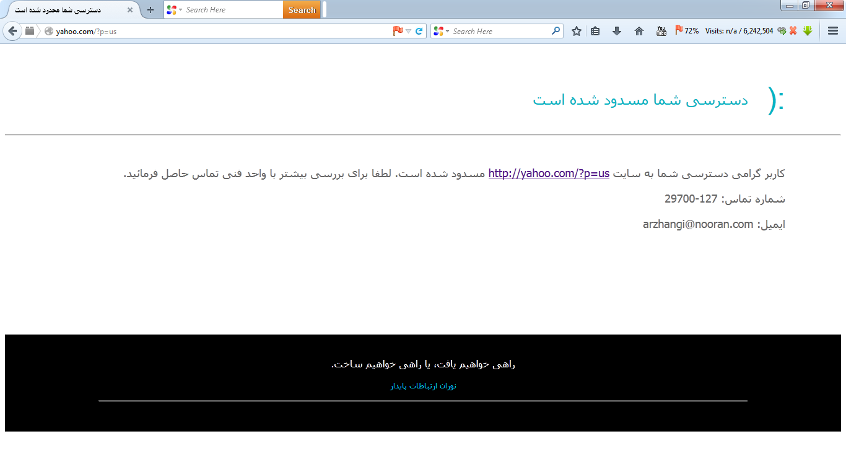
Task: Click the orange flag icon in address bar
Action: tap(398, 31)
